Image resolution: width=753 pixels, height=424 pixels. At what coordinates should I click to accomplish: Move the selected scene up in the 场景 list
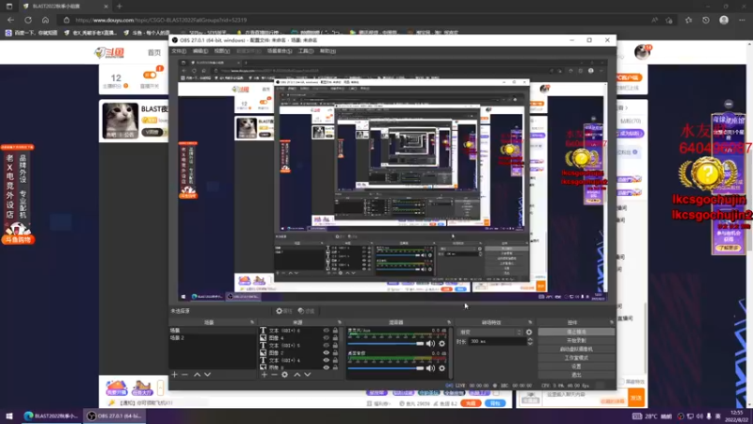pos(197,374)
